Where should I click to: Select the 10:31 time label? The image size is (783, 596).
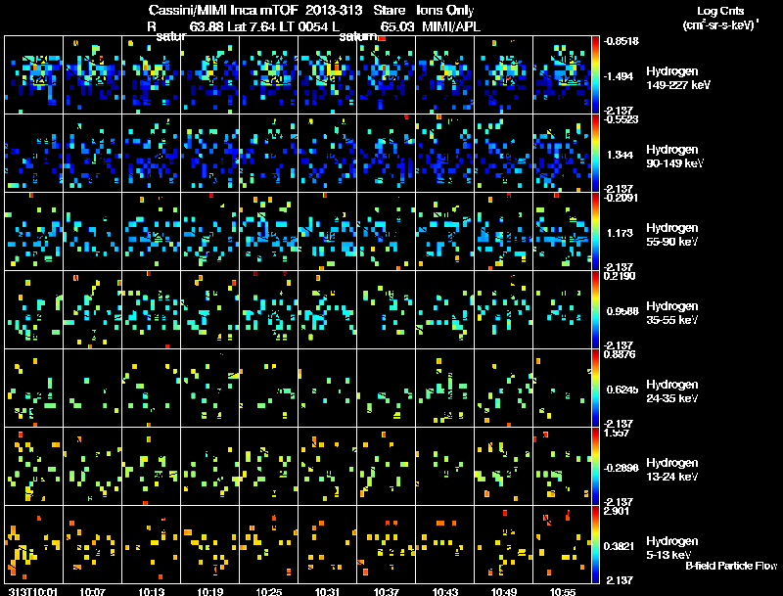tap(328, 591)
